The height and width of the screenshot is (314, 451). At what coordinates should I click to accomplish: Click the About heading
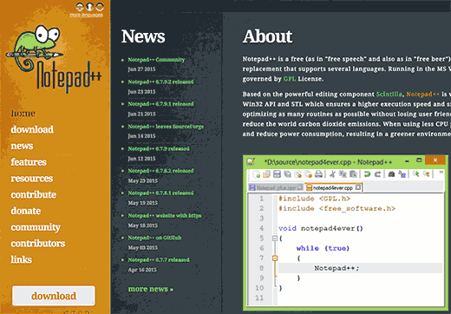(267, 36)
